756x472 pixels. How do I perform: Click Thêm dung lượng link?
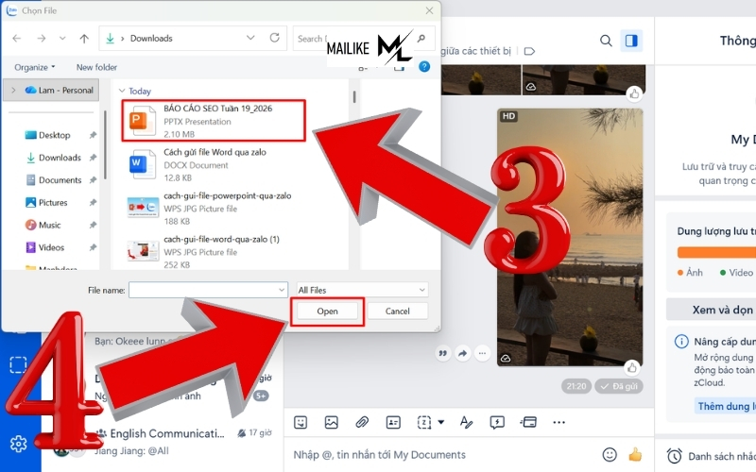(725, 406)
